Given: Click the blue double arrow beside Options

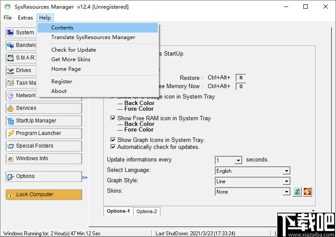Looking at the screenshot, I should tap(85, 178).
